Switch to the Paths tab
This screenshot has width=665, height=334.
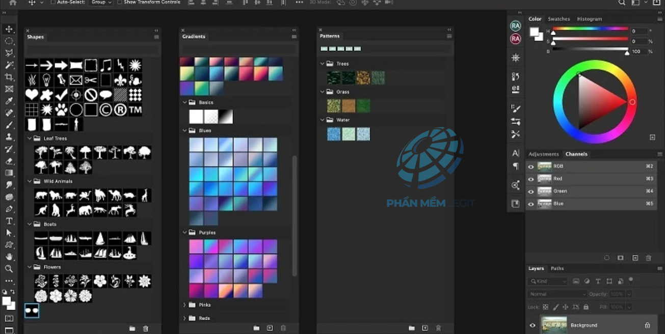coord(557,268)
